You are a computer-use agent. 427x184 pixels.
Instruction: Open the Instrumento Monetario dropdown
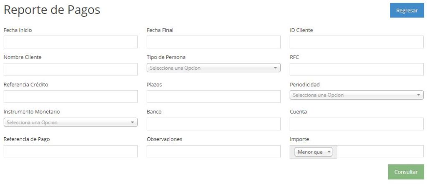click(x=70, y=122)
